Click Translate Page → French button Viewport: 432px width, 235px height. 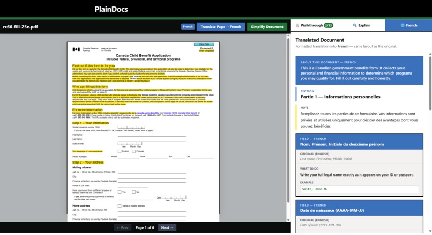click(x=221, y=27)
